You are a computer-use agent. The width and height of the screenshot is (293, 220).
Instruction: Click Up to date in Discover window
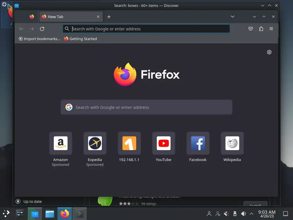29,201
